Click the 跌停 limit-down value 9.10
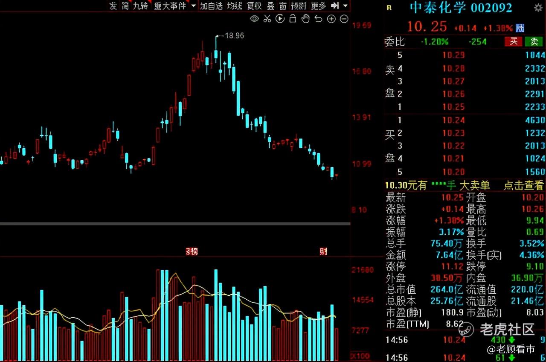546x362 pixels. (535, 266)
